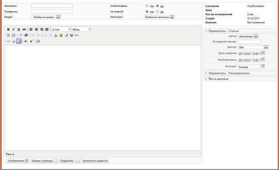
Task: Focus the Псевдоним автора field
Action: 249,41
